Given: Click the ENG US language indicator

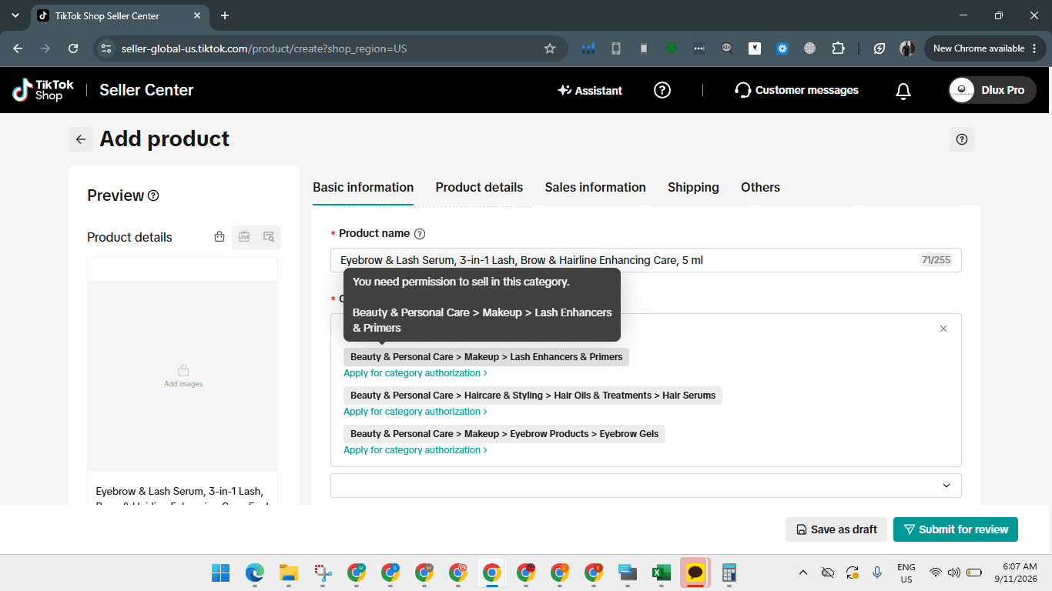Looking at the screenshot, I should [x=906, y=573].
